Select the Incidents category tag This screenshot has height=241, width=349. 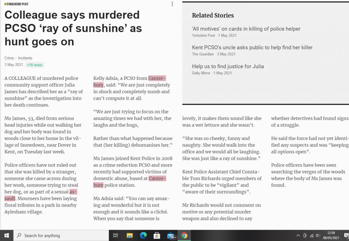[x=25, y=58]
